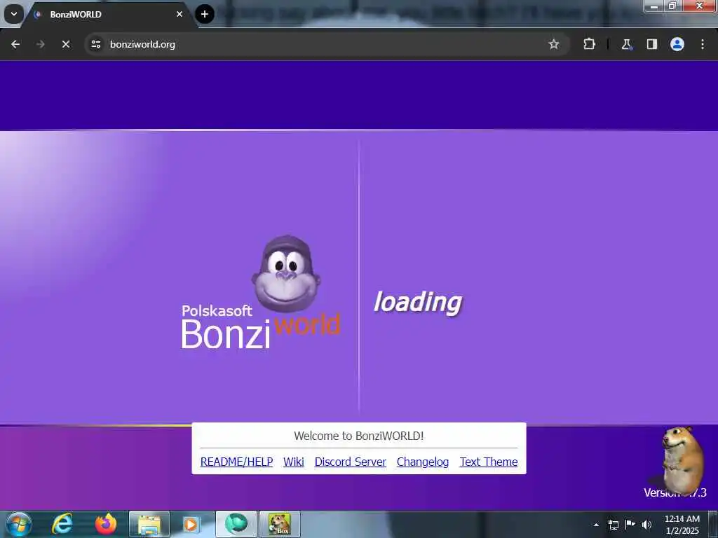Click the tab search dropdown arrow
718x538 pixels.
14,14
